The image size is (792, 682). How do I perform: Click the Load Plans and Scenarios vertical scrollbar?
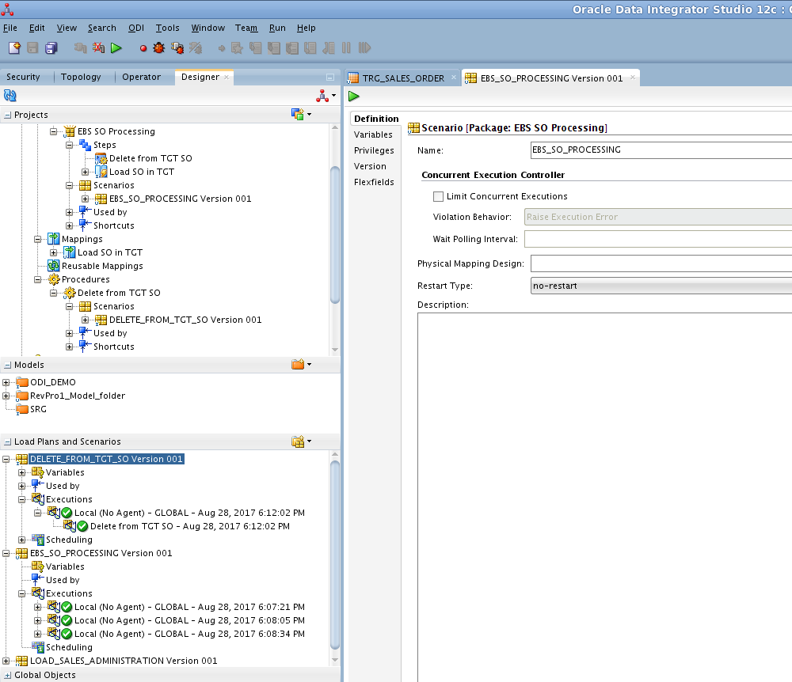335,555
